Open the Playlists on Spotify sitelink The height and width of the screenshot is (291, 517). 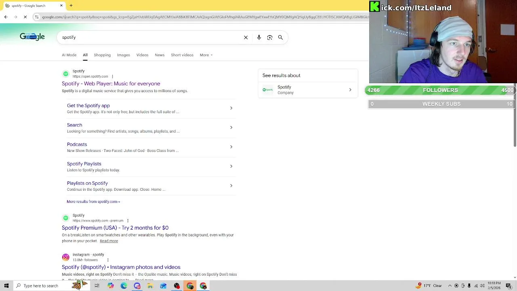(87, 183)
